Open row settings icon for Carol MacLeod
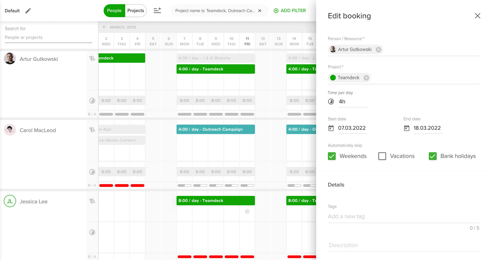Screen dimensions: 490x260 point(92,130)
